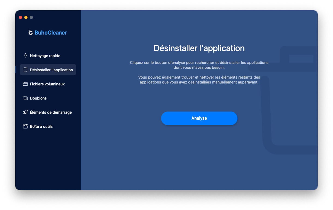Open the Doublons section

click(x=48, y=98)
